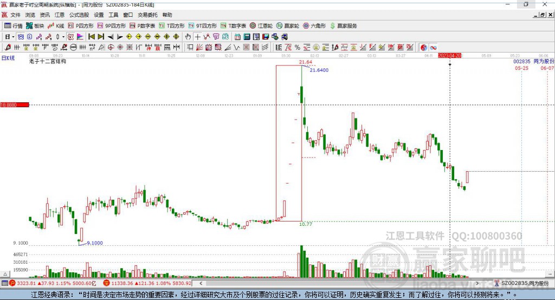Collapse volume pane with up-triangle button
The image size is (555, 300).
point(4,274)
